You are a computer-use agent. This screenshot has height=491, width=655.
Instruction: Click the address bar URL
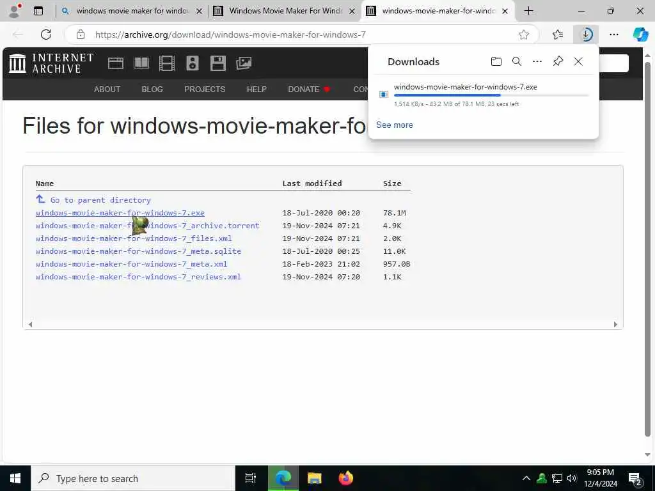point(230,35)
